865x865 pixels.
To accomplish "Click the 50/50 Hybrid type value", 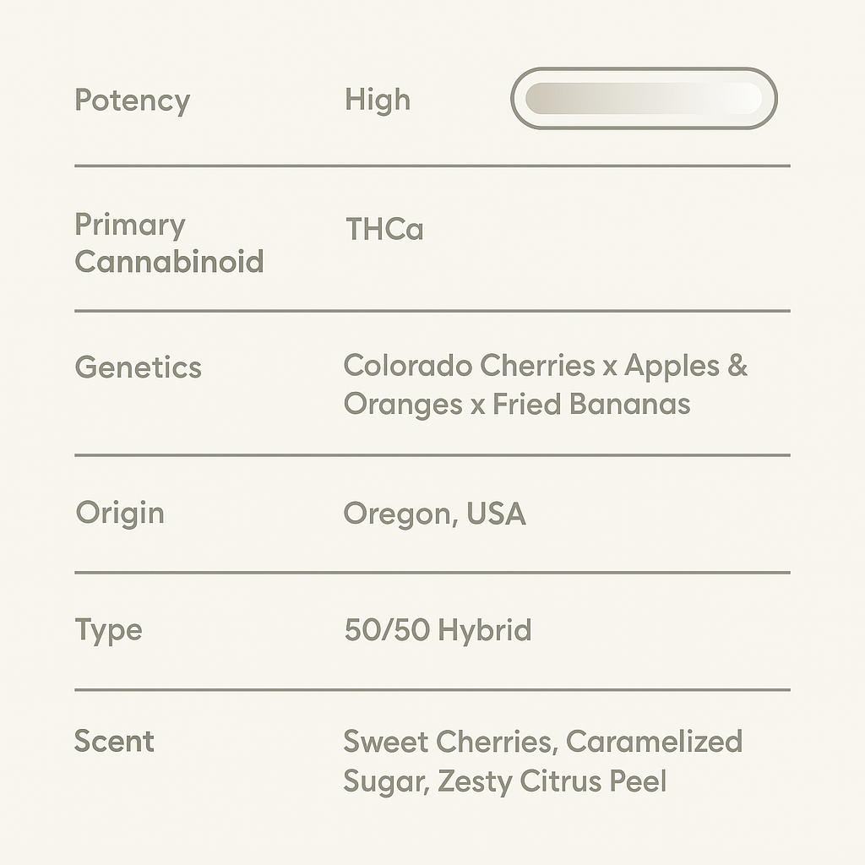I will pyautogui.click(x=438, y=630).
